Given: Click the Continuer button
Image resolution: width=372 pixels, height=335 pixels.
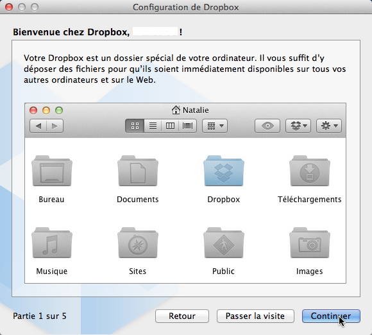Looking at the screenshot, I should click(x=331, y=316).
